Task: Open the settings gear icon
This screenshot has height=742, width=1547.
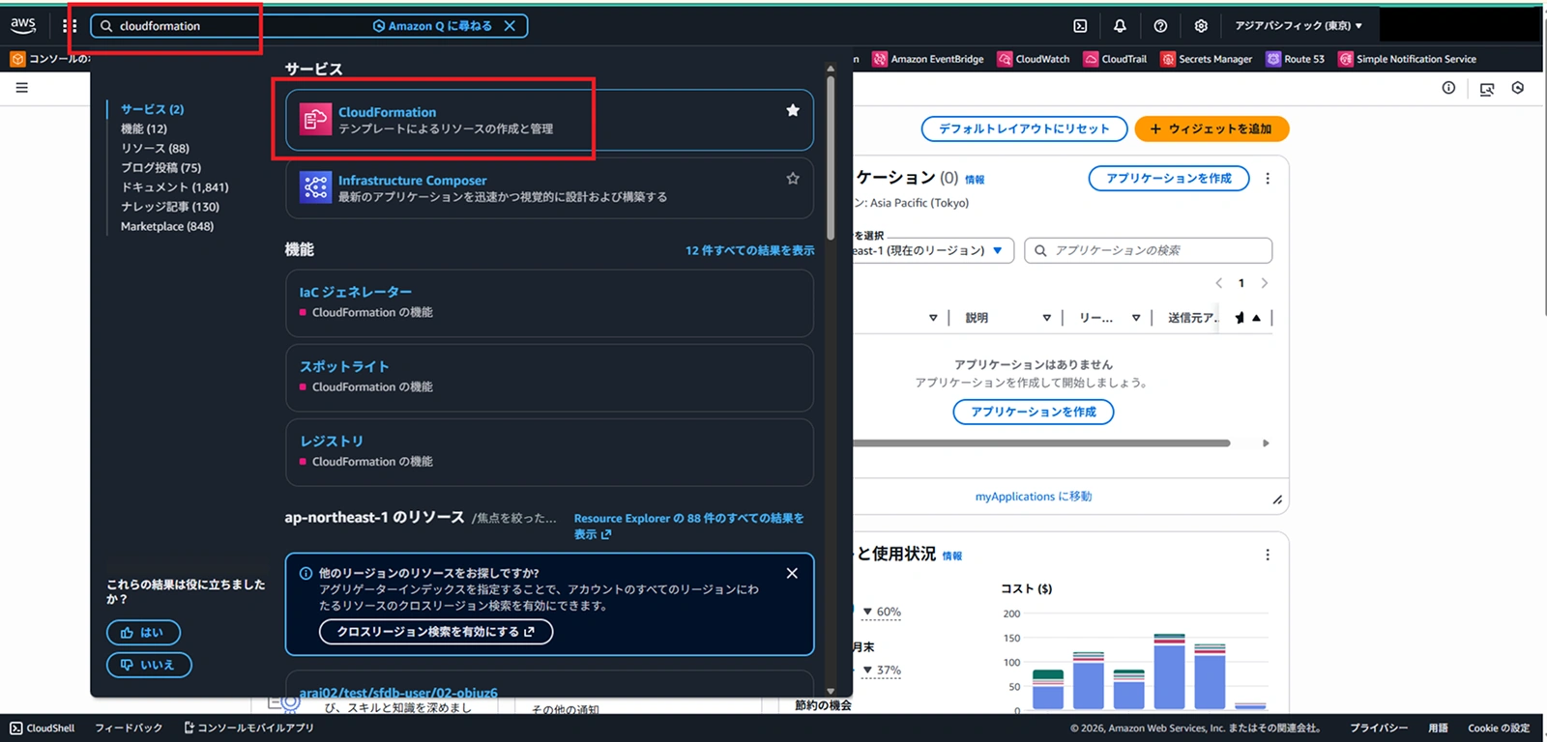Action: [1201, 26]
